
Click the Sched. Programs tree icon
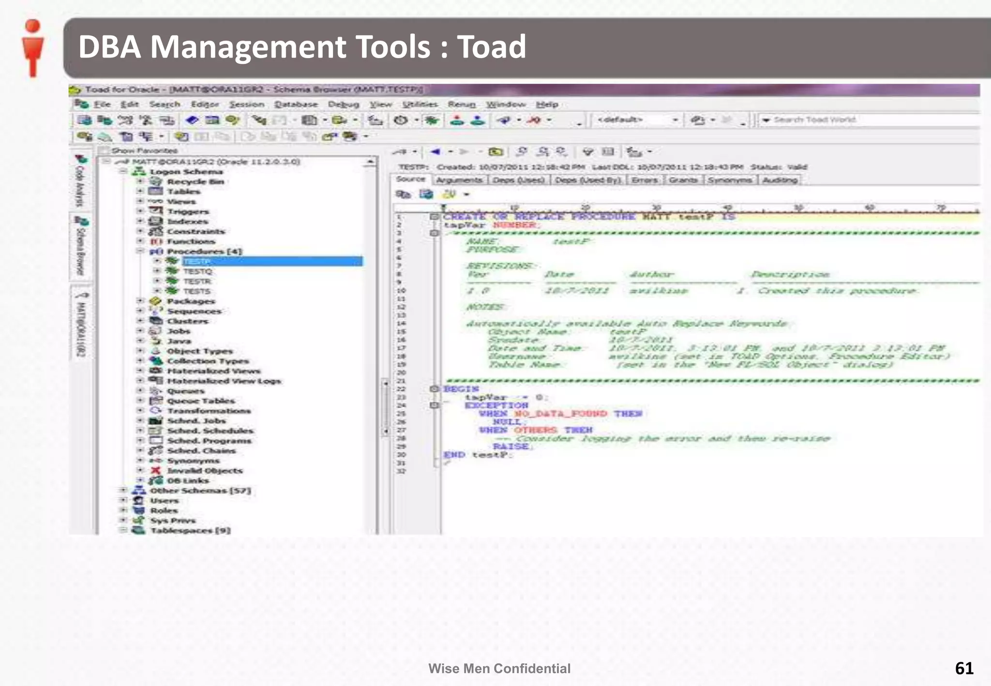(x=155, y=440)
